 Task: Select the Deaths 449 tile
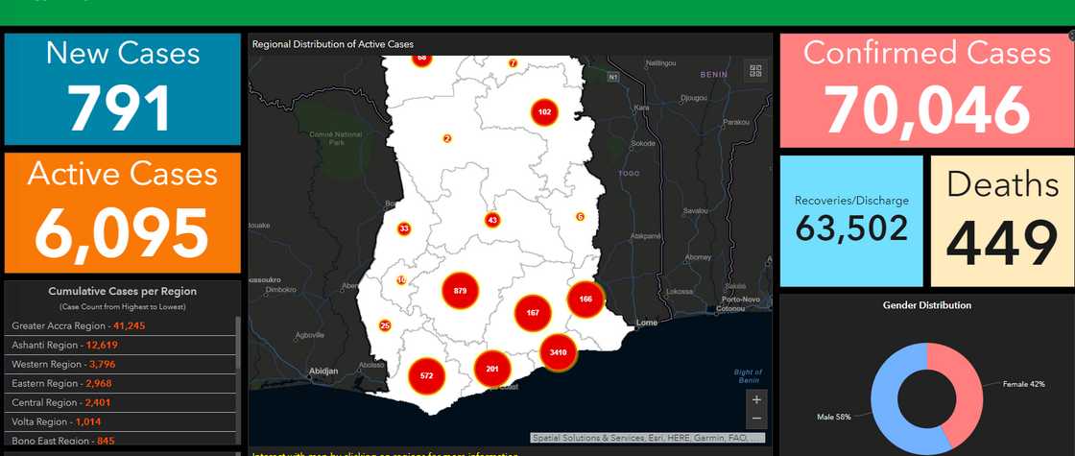click(x=1002, y=221)
